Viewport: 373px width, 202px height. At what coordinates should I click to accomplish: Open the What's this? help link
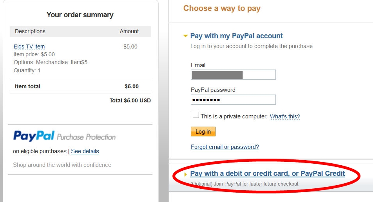pyautogui.click(x=285, y=117)
